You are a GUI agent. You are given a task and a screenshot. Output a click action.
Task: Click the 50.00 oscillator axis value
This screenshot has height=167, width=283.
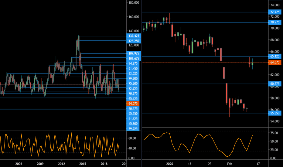tap(274, 141)
